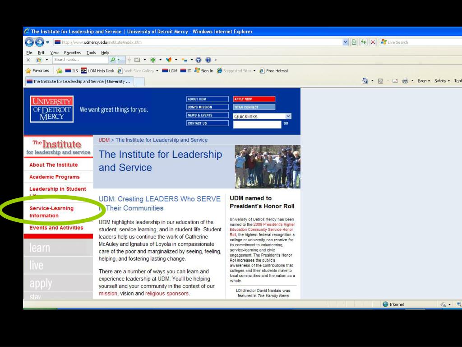The width and height of the screenshot is (462, 347).
Task: Click the Windows Live logo toolbar icon
Action: coord(39,60)
